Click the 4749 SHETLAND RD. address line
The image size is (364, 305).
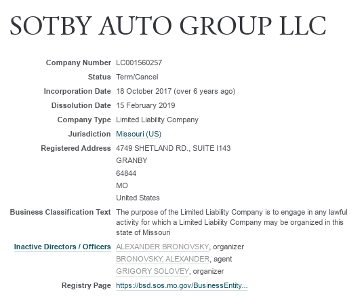pyautogui.click(x=173, y=148)
